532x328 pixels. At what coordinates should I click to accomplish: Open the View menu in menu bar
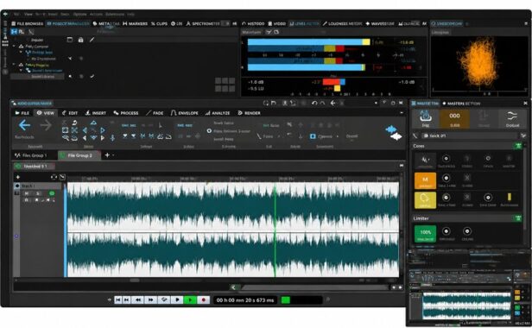click(28, 15)
